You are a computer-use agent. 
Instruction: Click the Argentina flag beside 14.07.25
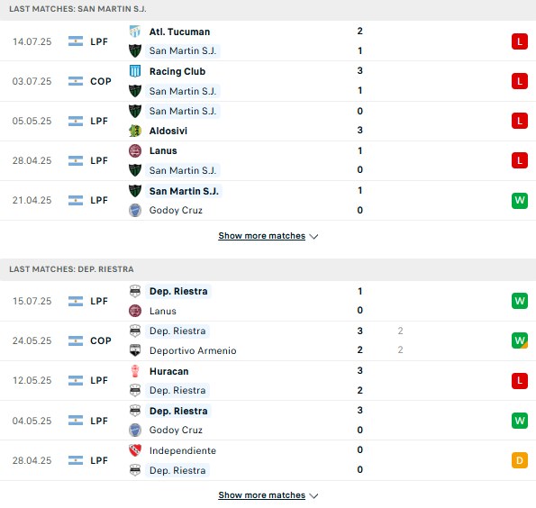(76, 41)
